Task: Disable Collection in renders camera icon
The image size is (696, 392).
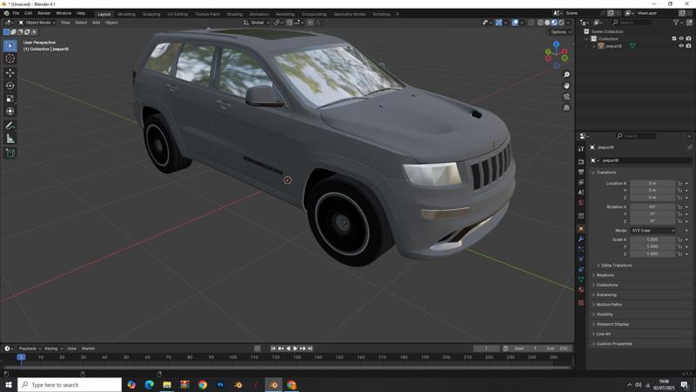Action: (x=688, y=38)
